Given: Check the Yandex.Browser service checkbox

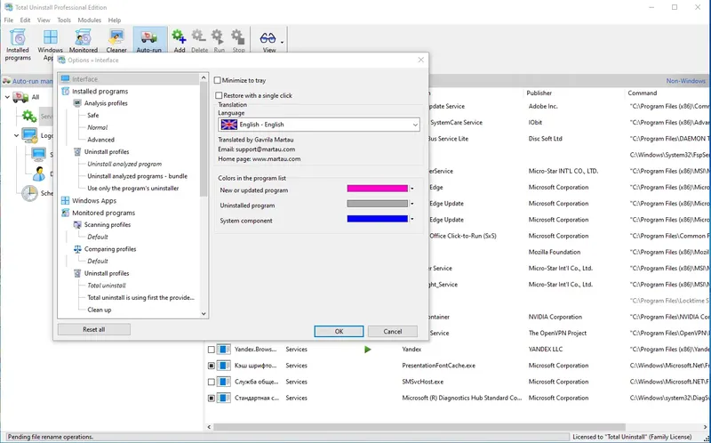Looking at the screenshot, I should 212,350.
